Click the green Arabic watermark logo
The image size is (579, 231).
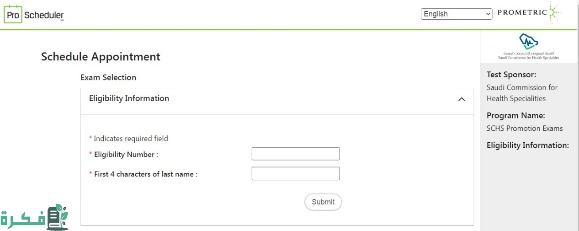tap(35, 218)
